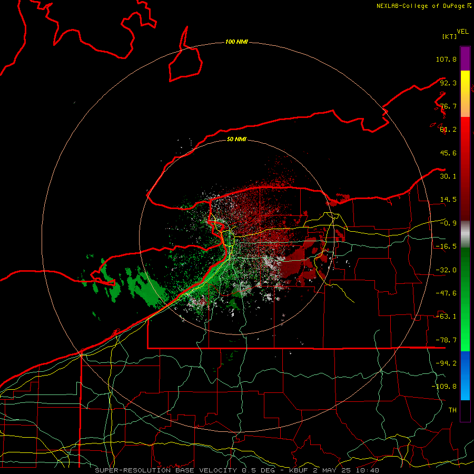Click the -16.5 velocity scale value
Screen dimensions: 474x474
click(446, 246)
